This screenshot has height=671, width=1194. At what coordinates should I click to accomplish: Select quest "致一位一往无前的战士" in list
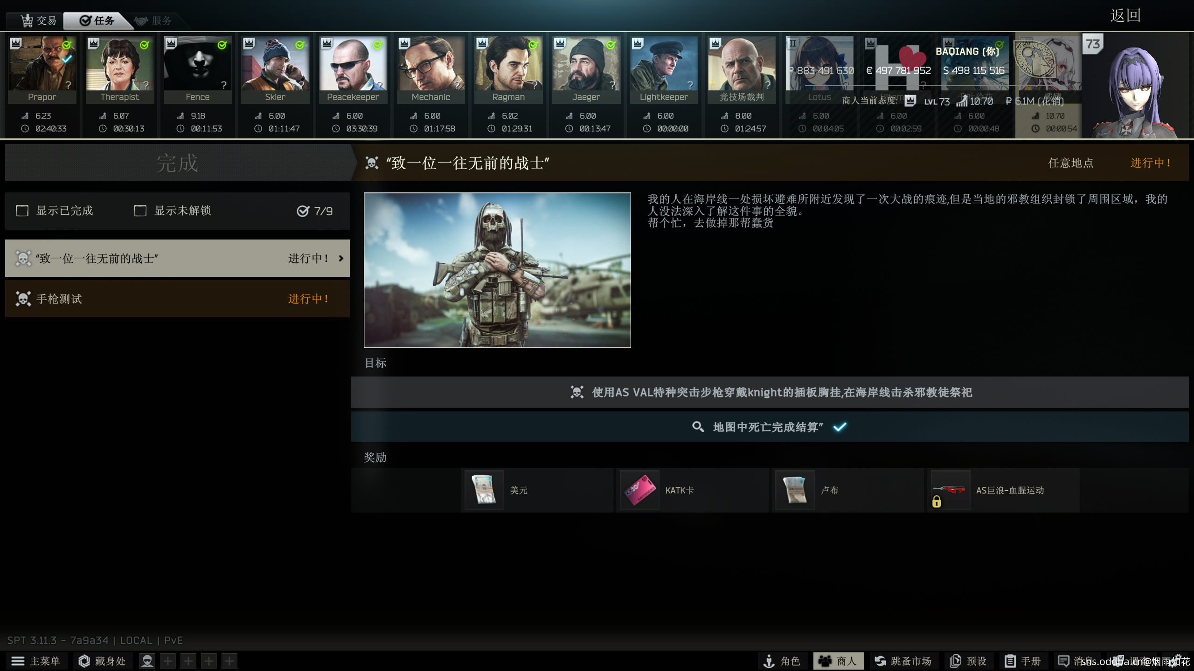click(177, 258)
